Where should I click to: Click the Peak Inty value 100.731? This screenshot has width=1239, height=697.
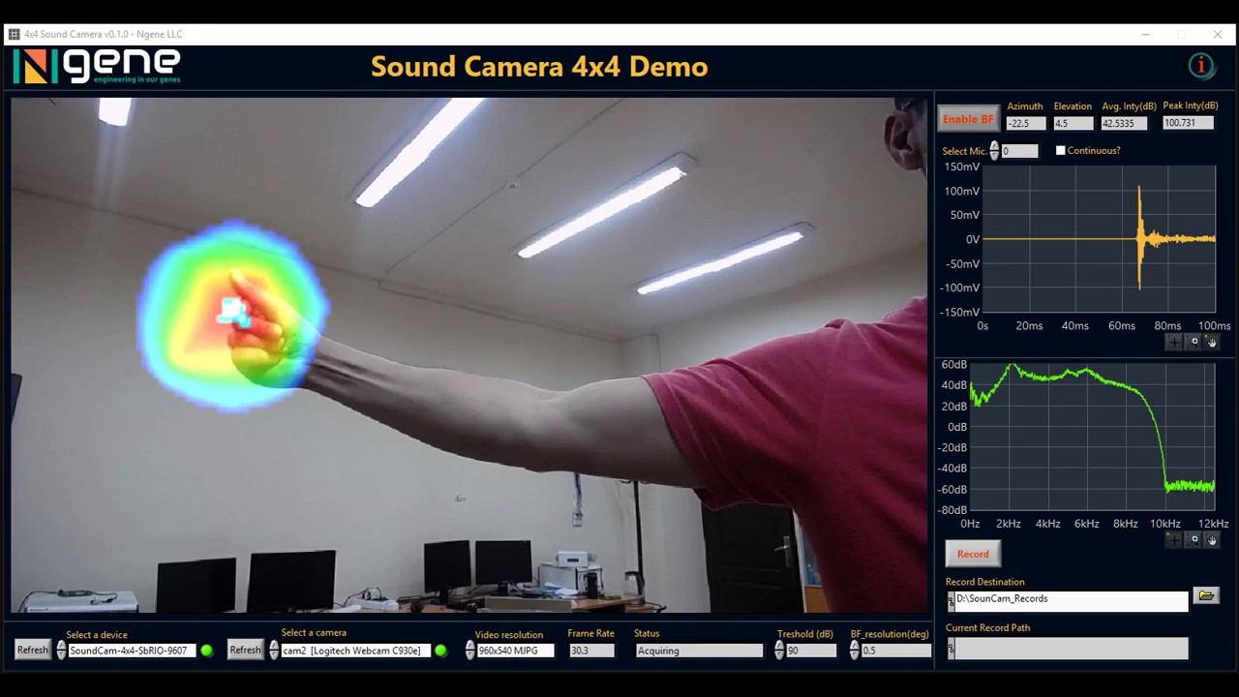pos(1188,123)
